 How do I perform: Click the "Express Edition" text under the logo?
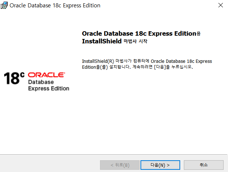pos(49,89)
